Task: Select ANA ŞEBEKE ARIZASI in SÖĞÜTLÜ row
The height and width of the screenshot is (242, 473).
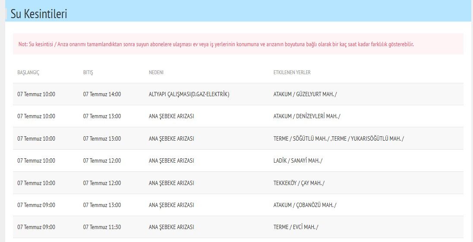Action: (171, 138)
